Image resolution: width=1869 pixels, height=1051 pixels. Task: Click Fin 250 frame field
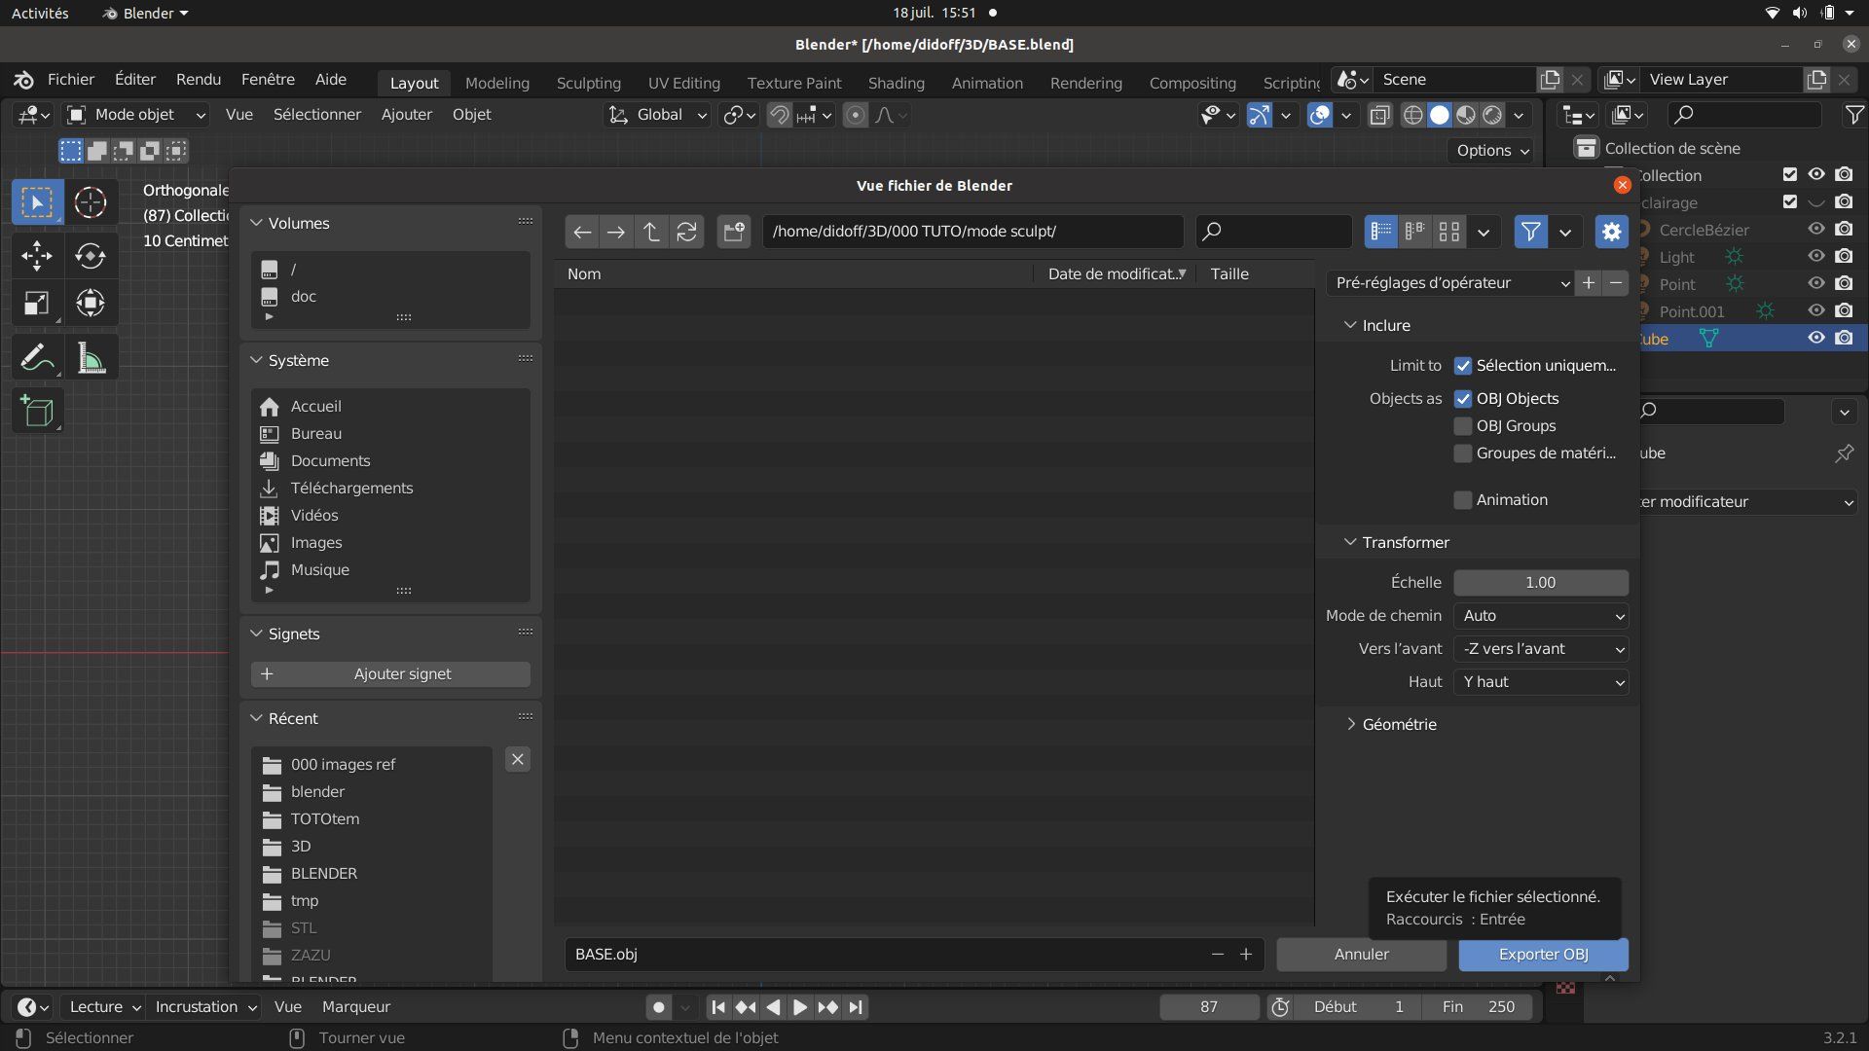[1478, 1007]
